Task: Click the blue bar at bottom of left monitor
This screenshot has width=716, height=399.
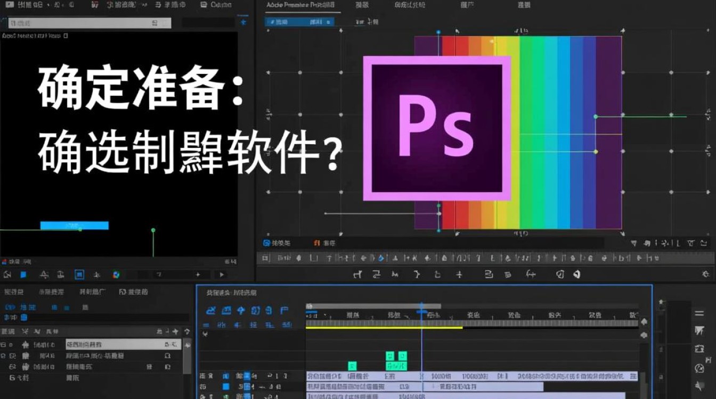Action: pyautogui.click(x=75, y=226)
